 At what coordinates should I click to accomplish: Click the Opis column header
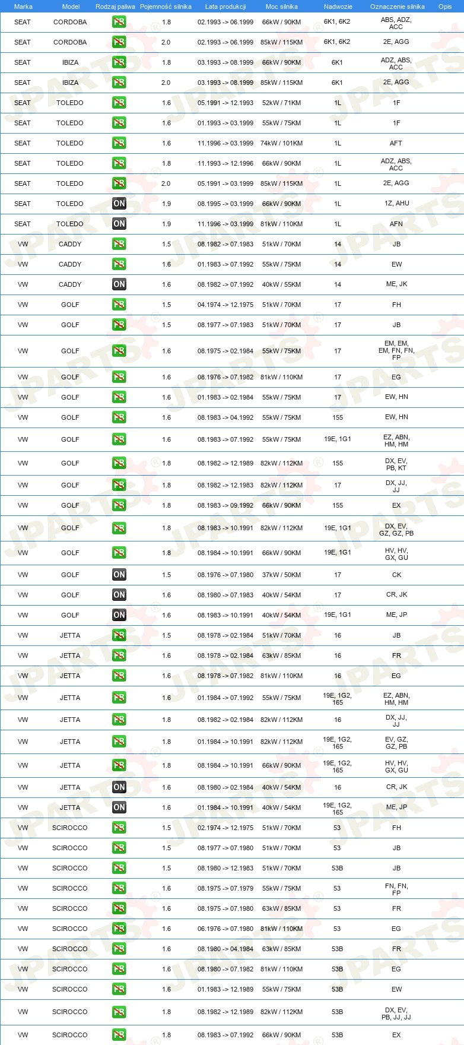(445, 7)
